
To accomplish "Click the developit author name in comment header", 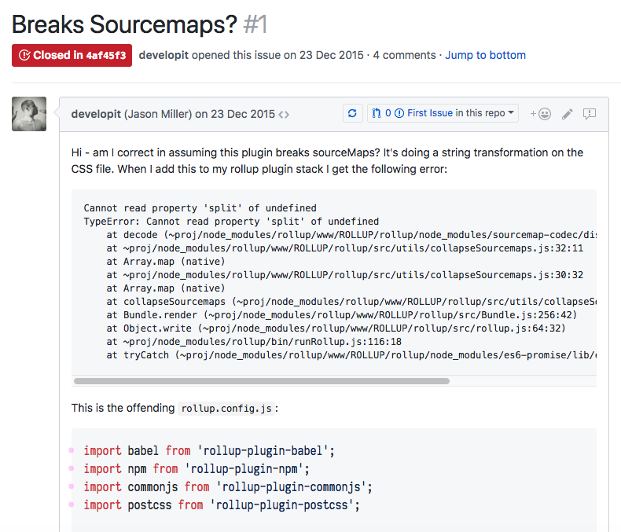I will 96,114.
